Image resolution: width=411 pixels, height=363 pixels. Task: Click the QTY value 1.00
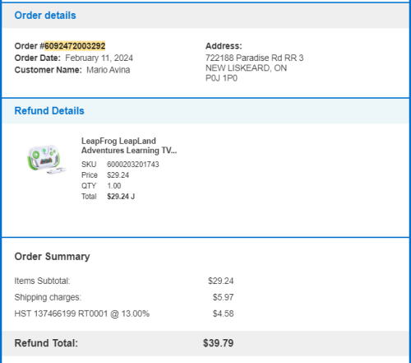[114, 186]
